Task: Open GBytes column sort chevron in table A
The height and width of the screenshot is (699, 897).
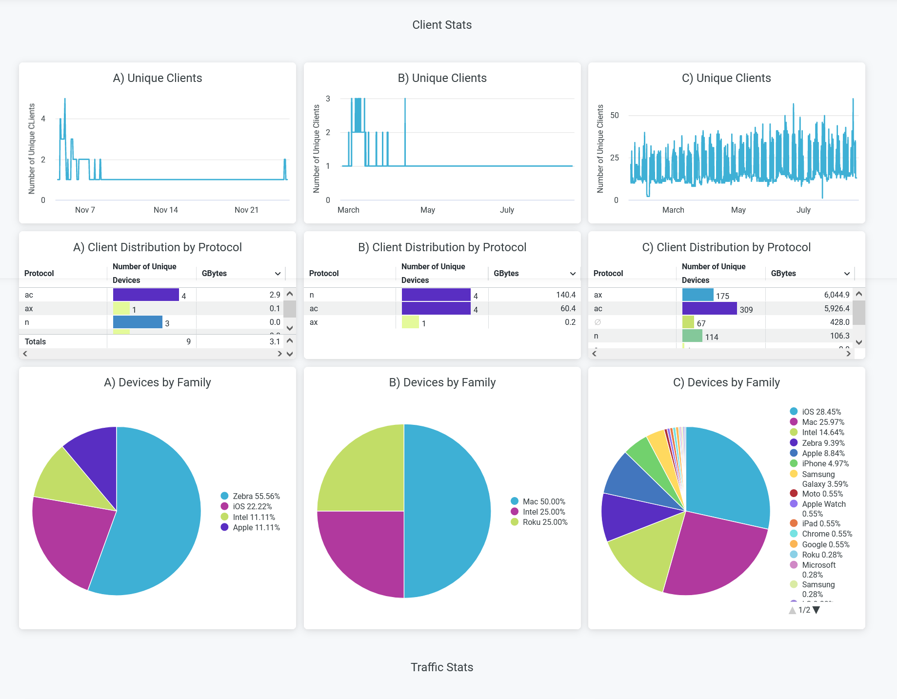Action: 278,274
